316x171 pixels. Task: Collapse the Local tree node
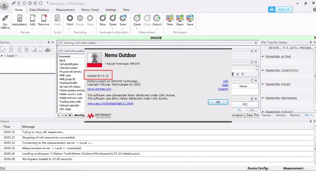2,56
